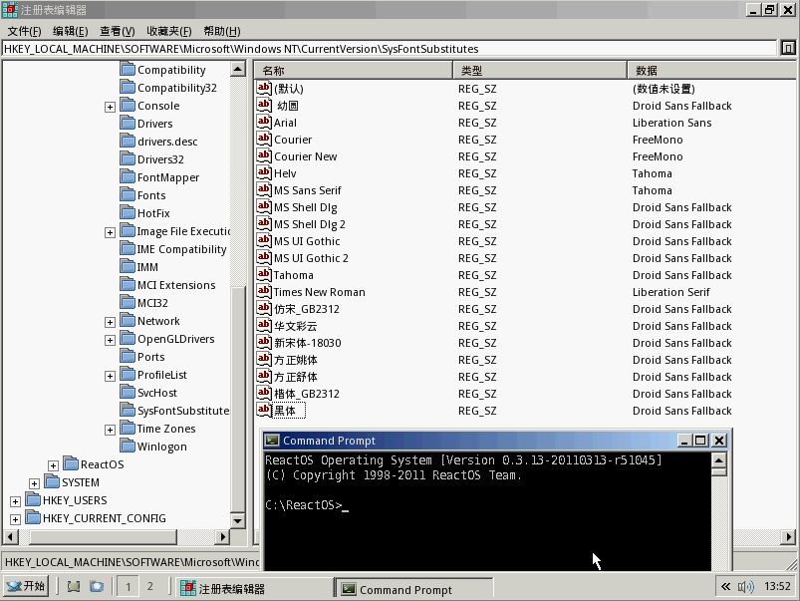
Task: Open the volume icon in system tray
Action: [745, 587]
